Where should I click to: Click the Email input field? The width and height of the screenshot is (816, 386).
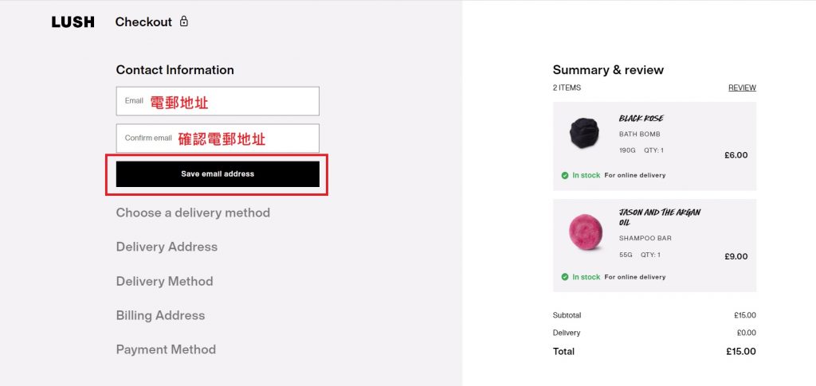click(218, 101)
